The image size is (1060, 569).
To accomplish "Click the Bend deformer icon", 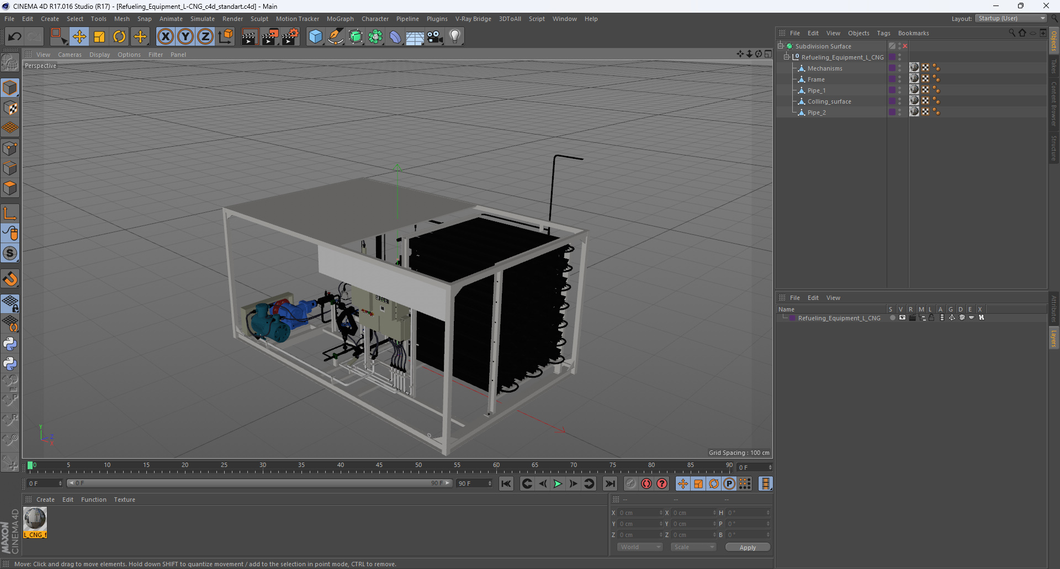I will tap(396, 37).
